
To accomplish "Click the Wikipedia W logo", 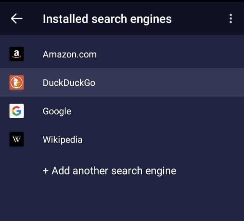I will pyautogui.click(x=17, y=139).
